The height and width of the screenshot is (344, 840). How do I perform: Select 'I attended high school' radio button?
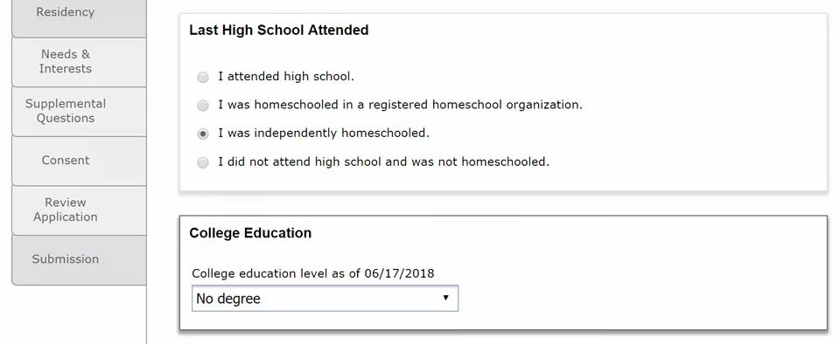click(x=202, y=78)
